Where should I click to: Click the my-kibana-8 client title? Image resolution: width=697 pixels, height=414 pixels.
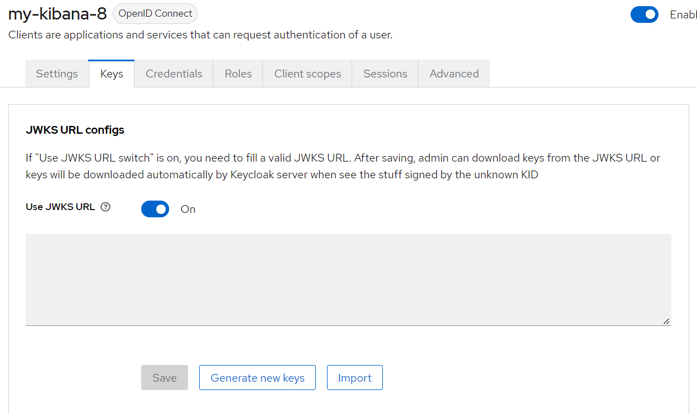[x=57, y=13]
